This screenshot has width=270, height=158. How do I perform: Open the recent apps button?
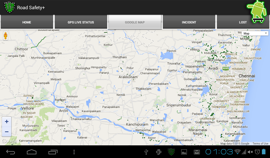coord(53,152)
